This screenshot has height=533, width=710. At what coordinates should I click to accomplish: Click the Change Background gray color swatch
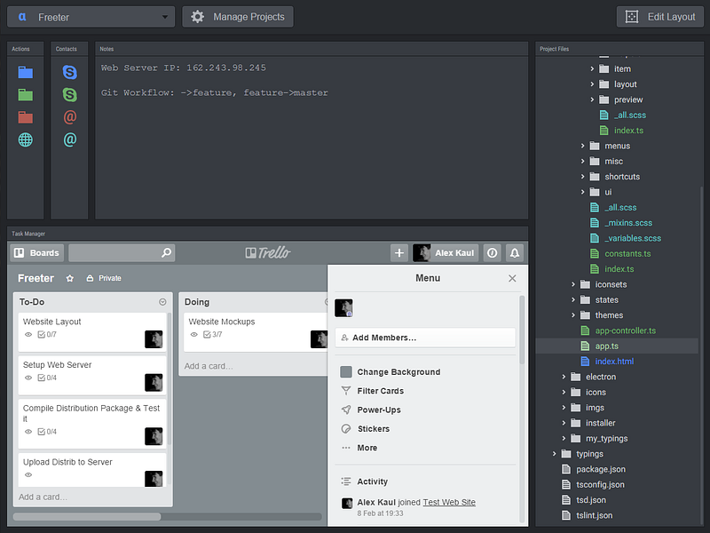tap(346, 372)
